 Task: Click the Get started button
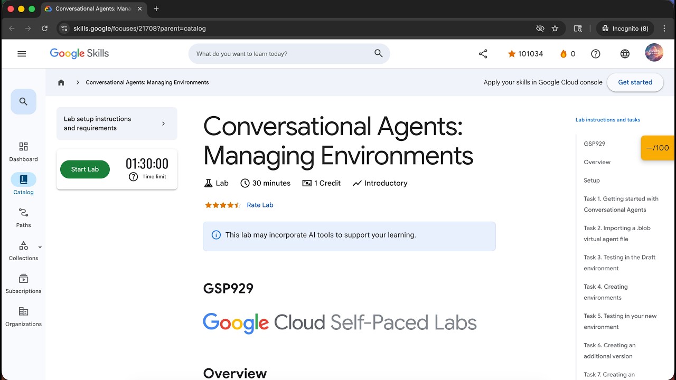[635, 82]
